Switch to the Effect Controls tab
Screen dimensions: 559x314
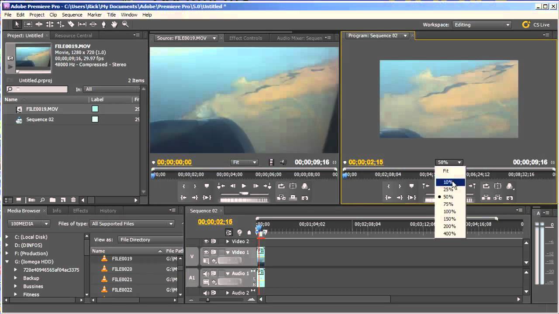click(246, 38)
